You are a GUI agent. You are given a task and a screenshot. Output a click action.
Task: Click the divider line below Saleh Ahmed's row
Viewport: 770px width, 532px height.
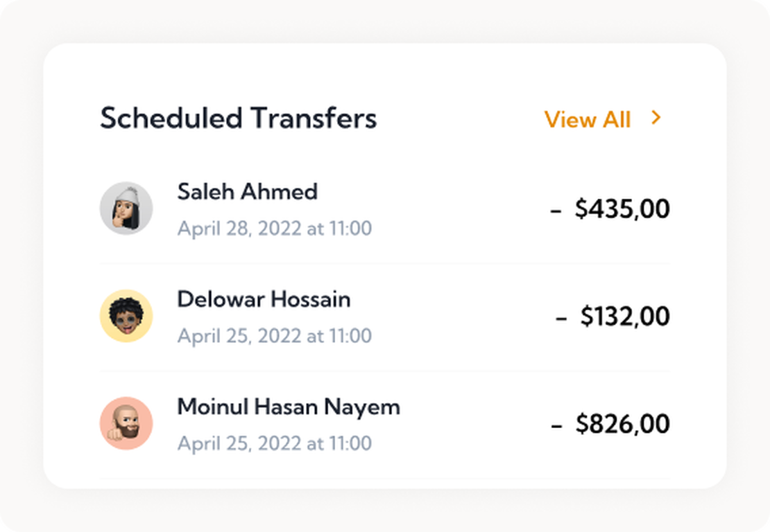pos(385,263)
